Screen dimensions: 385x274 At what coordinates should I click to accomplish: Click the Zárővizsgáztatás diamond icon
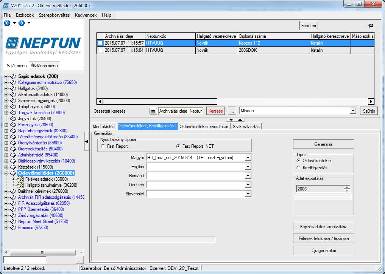[x=13, y=216]
